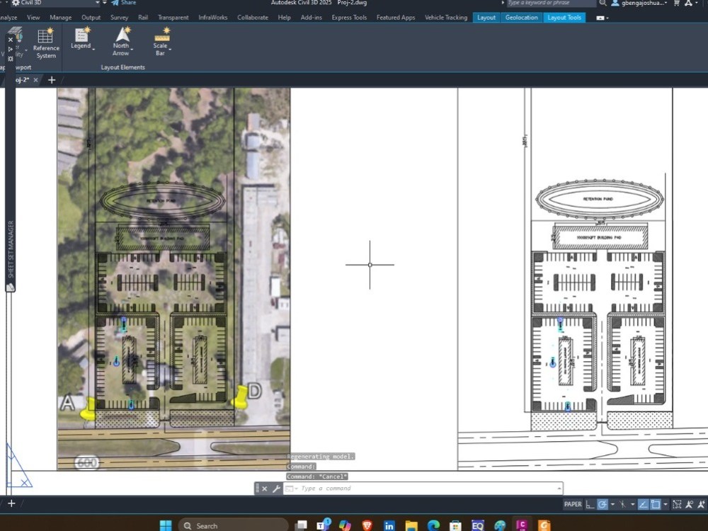
Task: Click the command line customization wrench icon
Action: click(276, 488)
